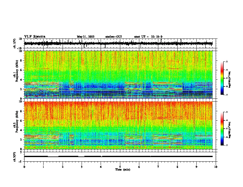
Task: Click the ch.1 "Frequency (kHz)" axis label
Action: pyautogui.click(x=17, y=71)
